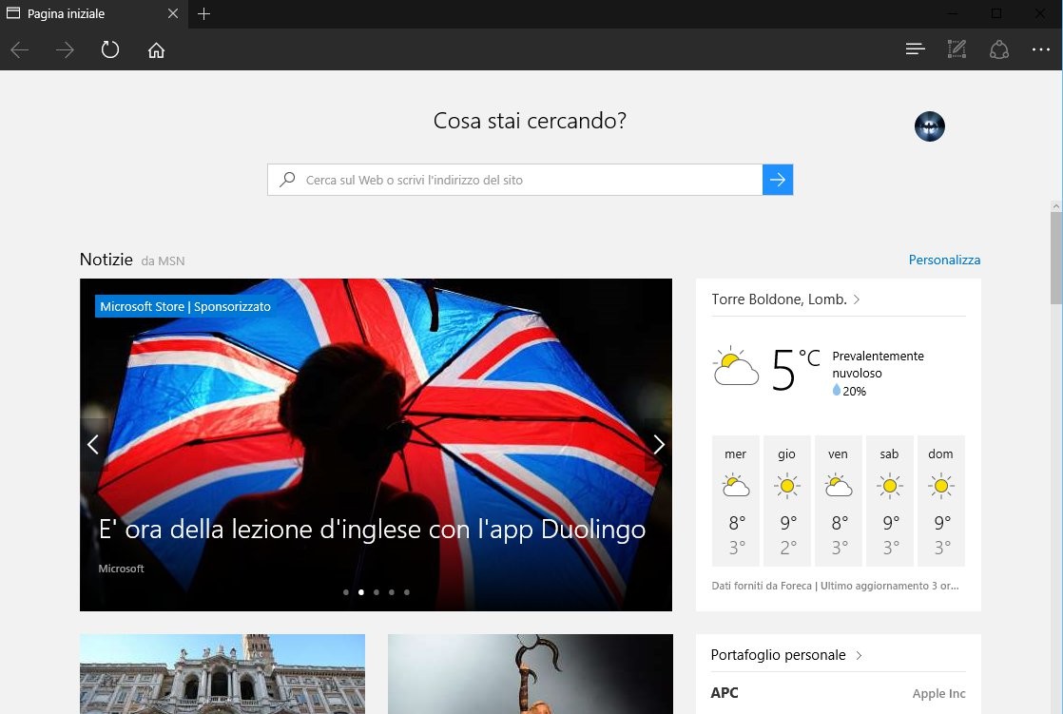The image size is (1063, 714).
Task: Open the Hub favorites icon
Action: pos(915,49)
